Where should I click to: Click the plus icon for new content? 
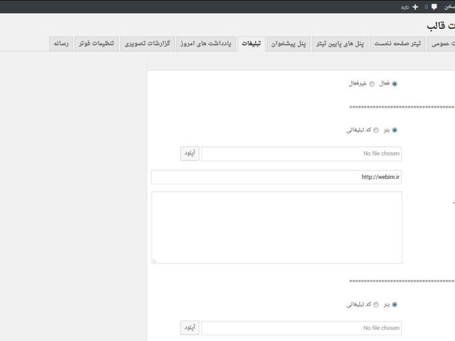click(415, 7)
